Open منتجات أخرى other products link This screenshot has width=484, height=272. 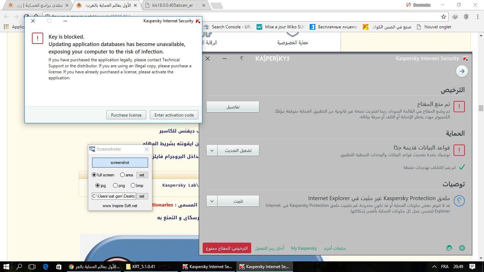pos(334,248)
